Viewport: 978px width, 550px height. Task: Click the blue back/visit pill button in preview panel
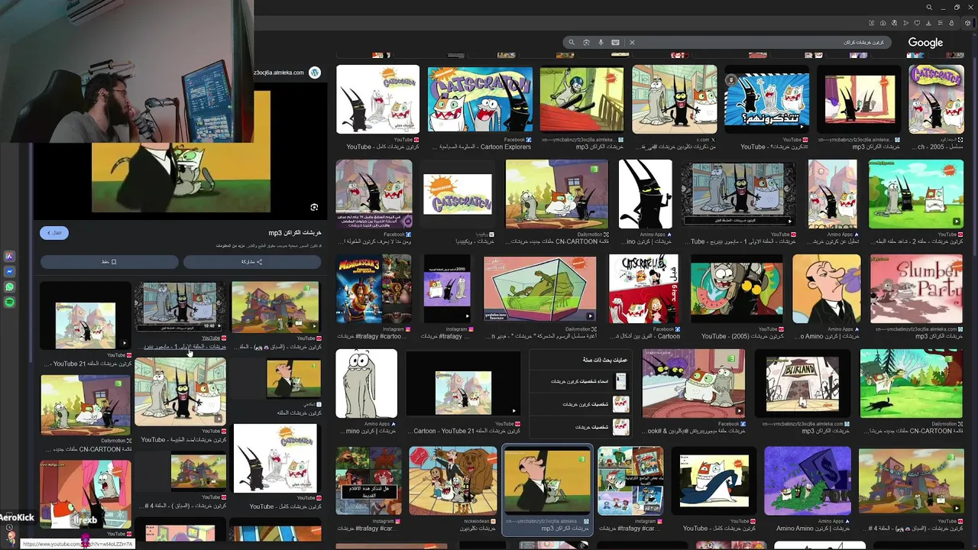(54, 232)
